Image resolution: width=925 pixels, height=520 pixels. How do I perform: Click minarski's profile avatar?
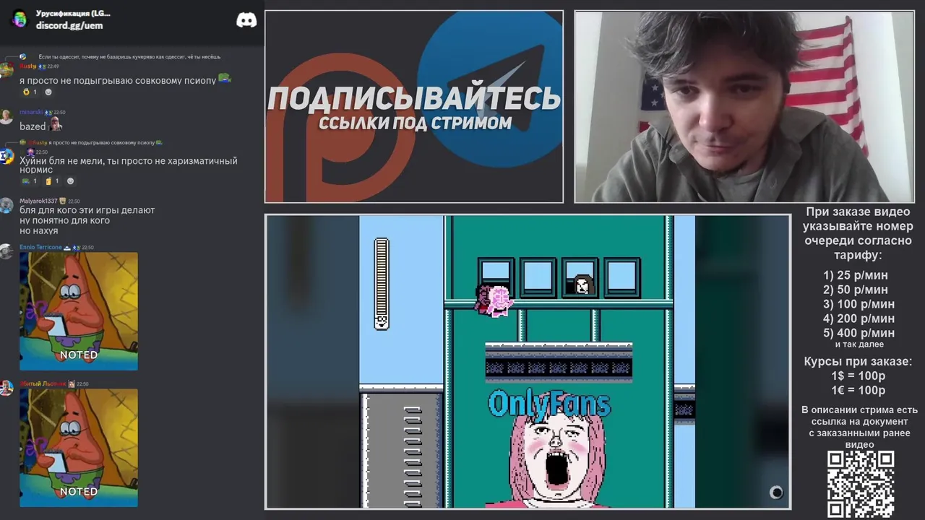pyautogui.click(x=7, y=116)
